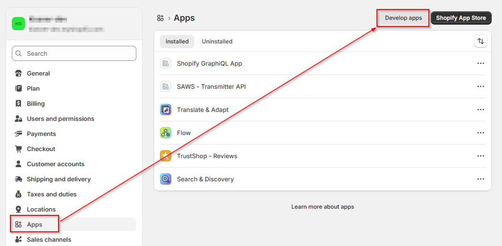Open Flow app name
The width and height of the screenshot is (502, 246).
pos(184,133)
